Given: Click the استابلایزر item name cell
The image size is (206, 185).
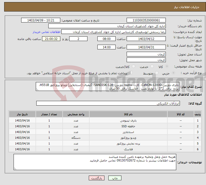Looking at the screenshot, I should [x=128, y=132].
